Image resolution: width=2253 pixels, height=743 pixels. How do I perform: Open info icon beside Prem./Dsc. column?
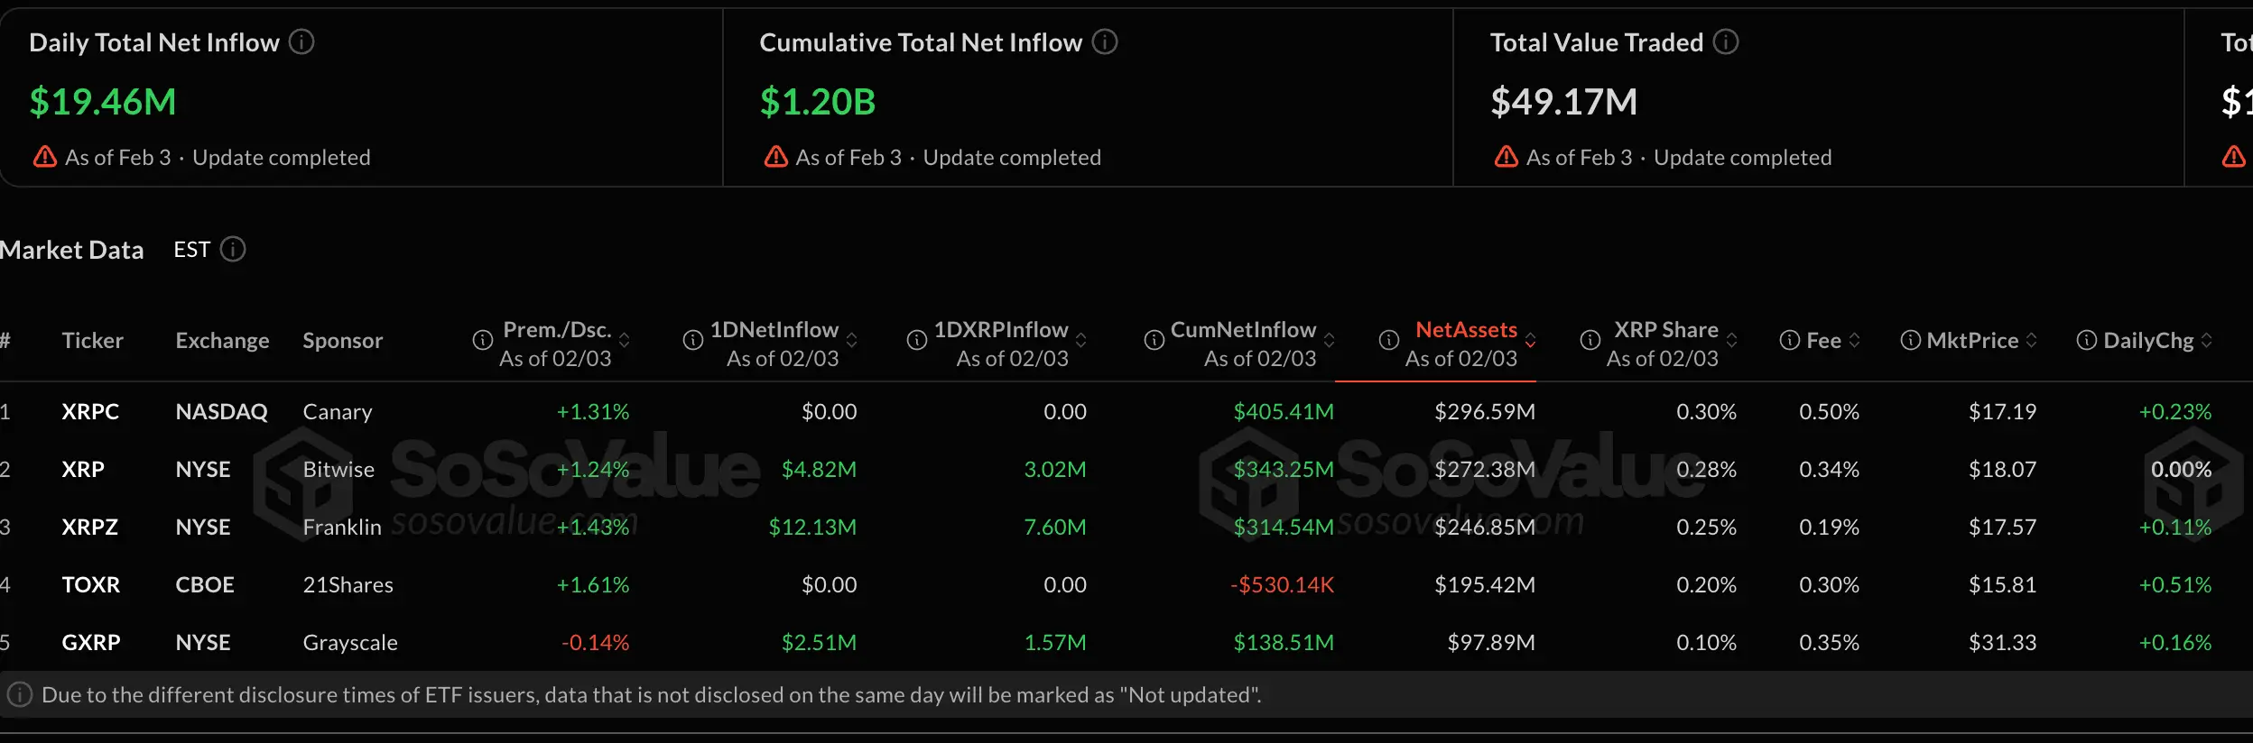point(483,341)
